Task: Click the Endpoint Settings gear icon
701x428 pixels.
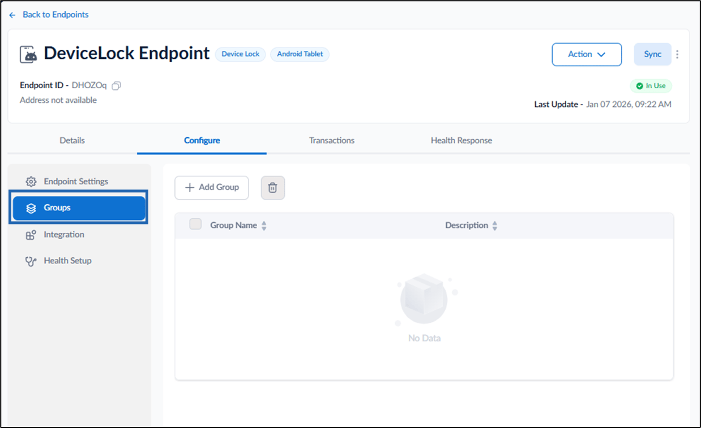Action: (31, 181)
